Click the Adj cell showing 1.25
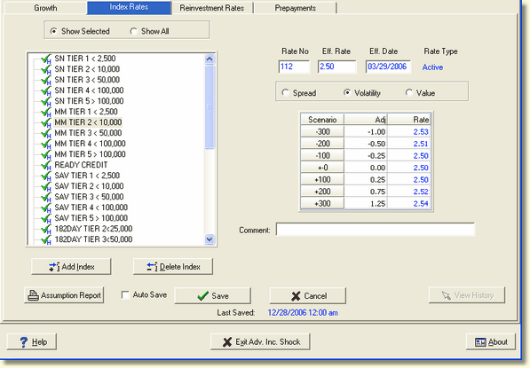 pos(366,204)
